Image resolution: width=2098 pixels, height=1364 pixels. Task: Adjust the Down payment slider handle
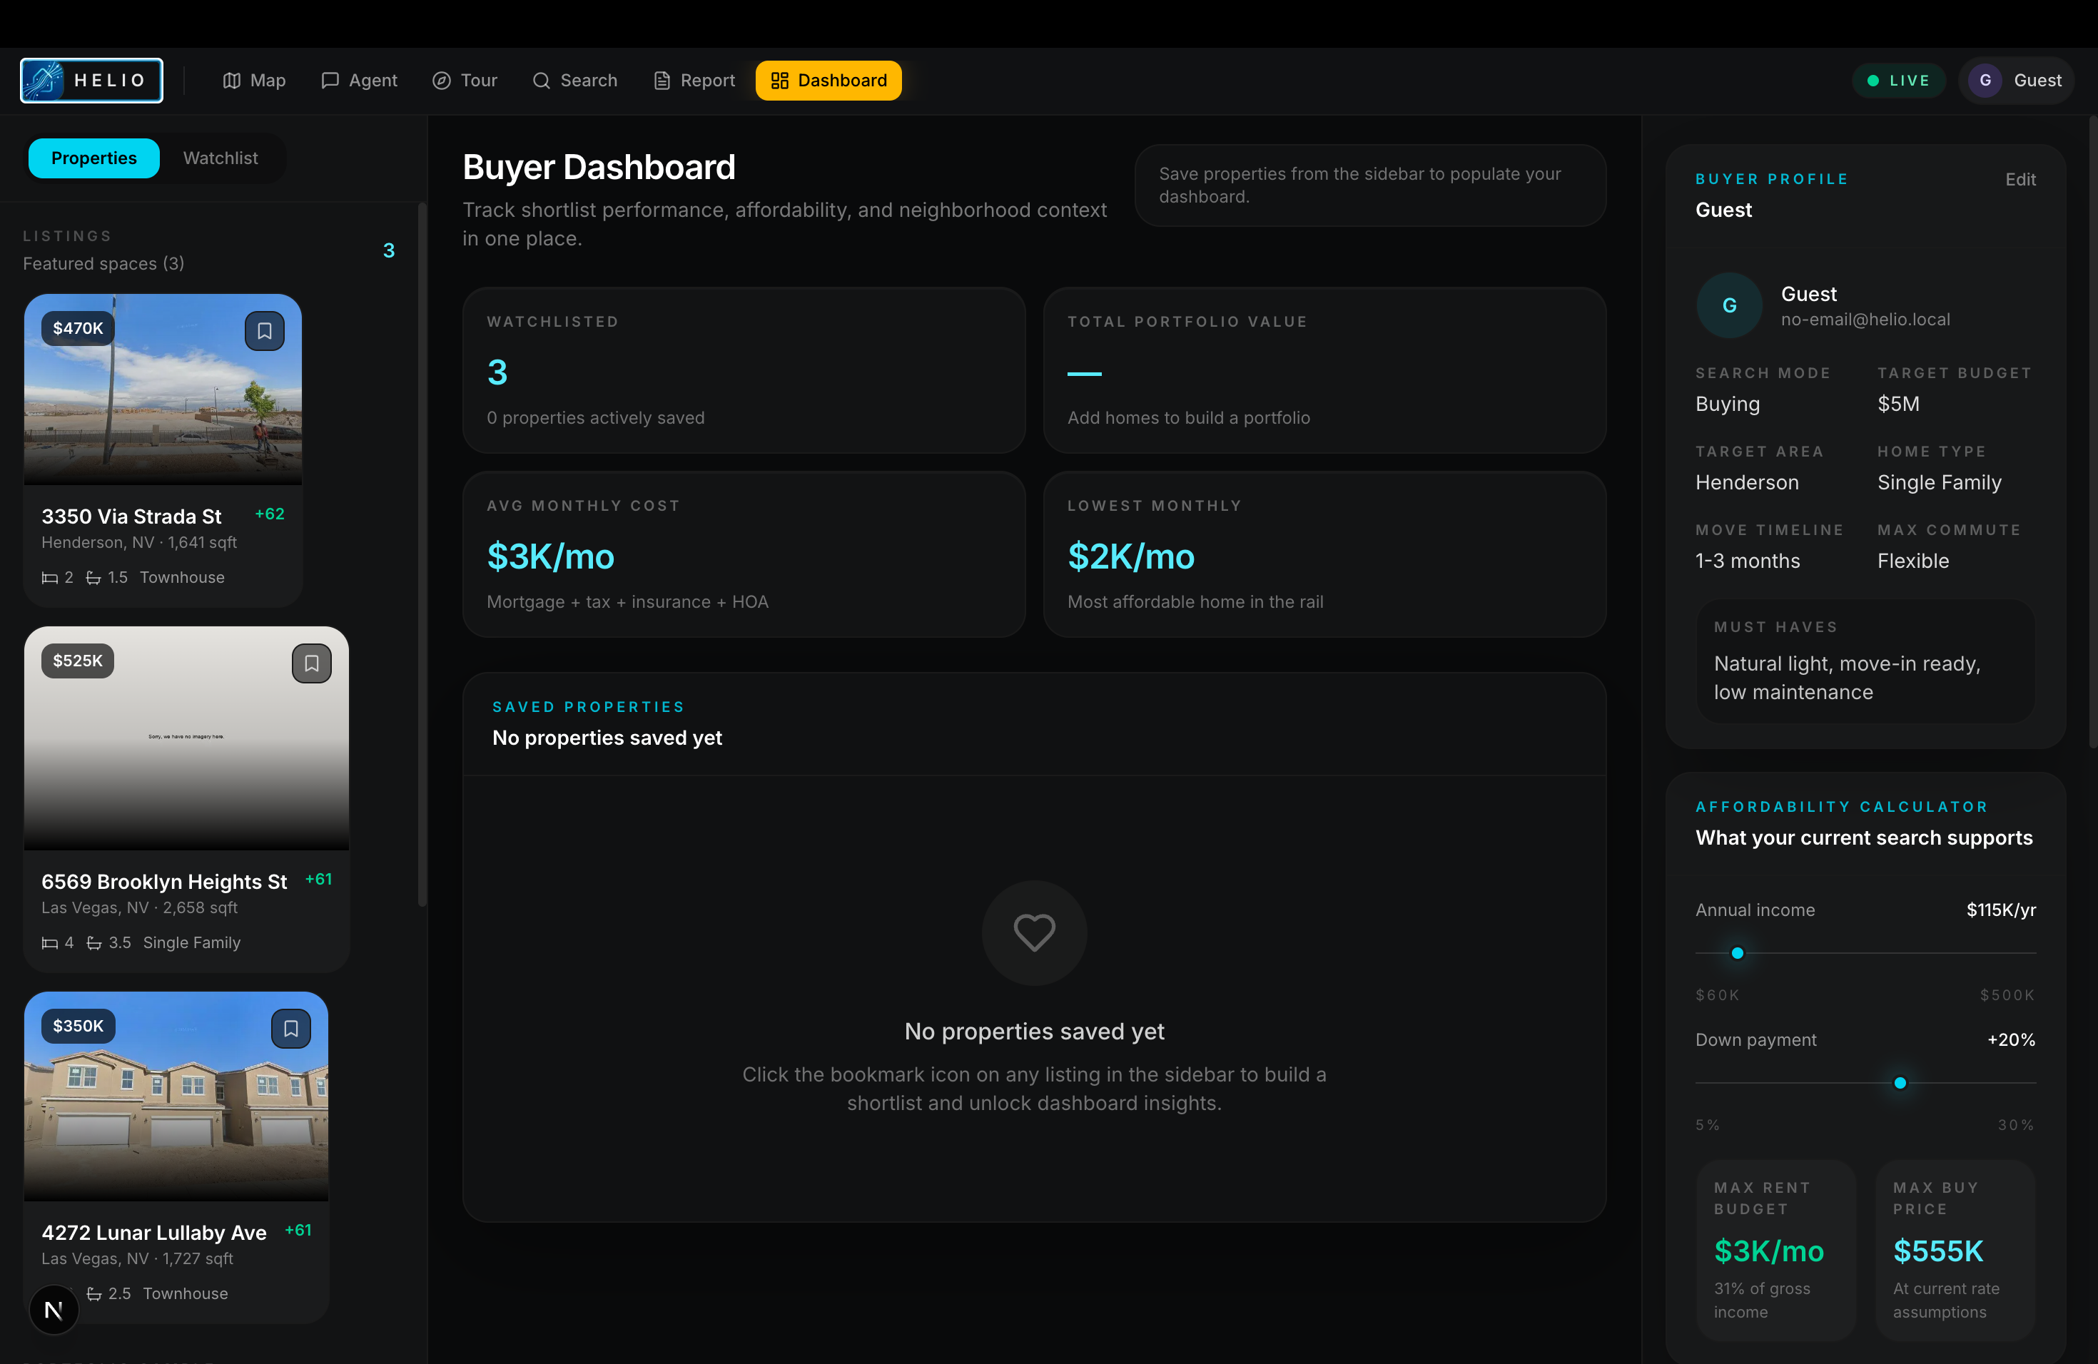pos(1900,1083)
